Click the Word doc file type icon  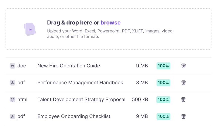click(x=12, y=66)
